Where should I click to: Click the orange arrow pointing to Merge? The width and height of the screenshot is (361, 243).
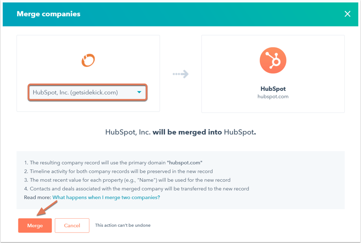47,208
